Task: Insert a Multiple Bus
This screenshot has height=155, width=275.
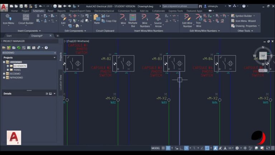Action: pyautogui.click(x=133, y=21)
